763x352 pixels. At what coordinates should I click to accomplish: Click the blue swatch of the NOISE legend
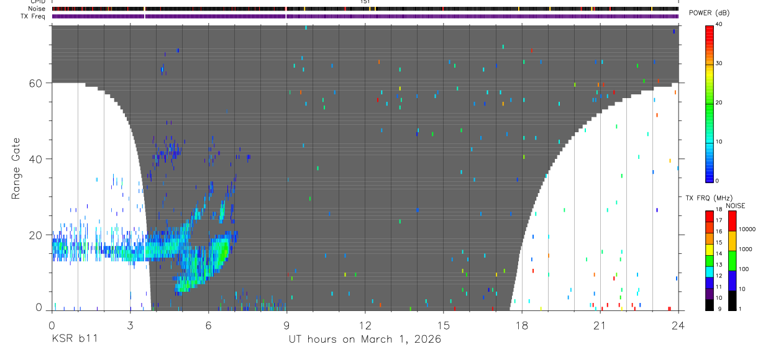click(x=732, y=281)
